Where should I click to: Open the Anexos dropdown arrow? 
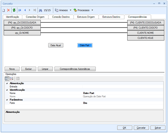(70, 10)
